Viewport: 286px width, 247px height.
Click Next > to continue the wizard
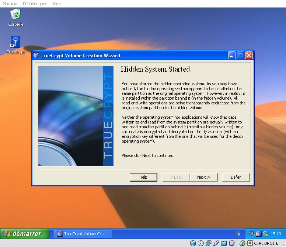point(203,177)
